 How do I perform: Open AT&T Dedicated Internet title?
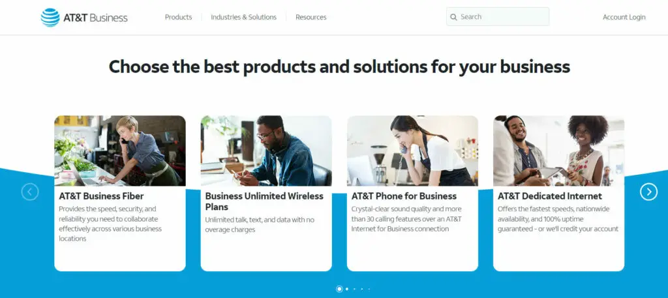click(550, 196)
